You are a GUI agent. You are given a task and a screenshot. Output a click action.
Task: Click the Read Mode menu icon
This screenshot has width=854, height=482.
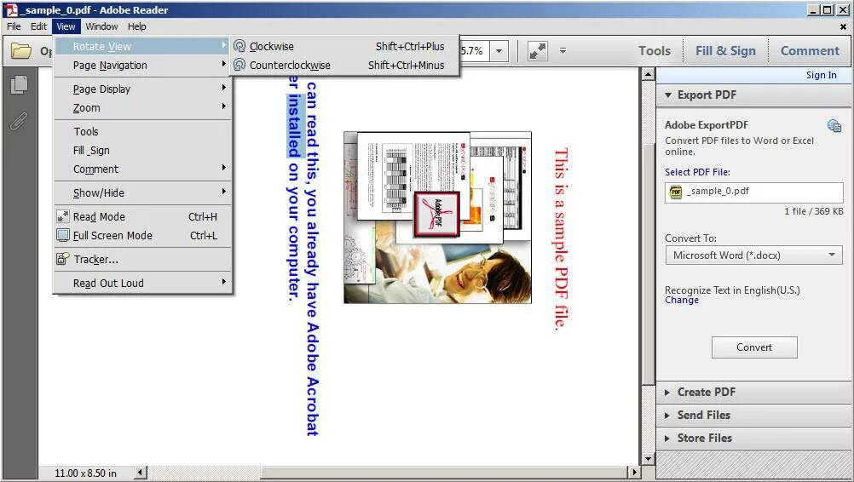coord(63,216)
